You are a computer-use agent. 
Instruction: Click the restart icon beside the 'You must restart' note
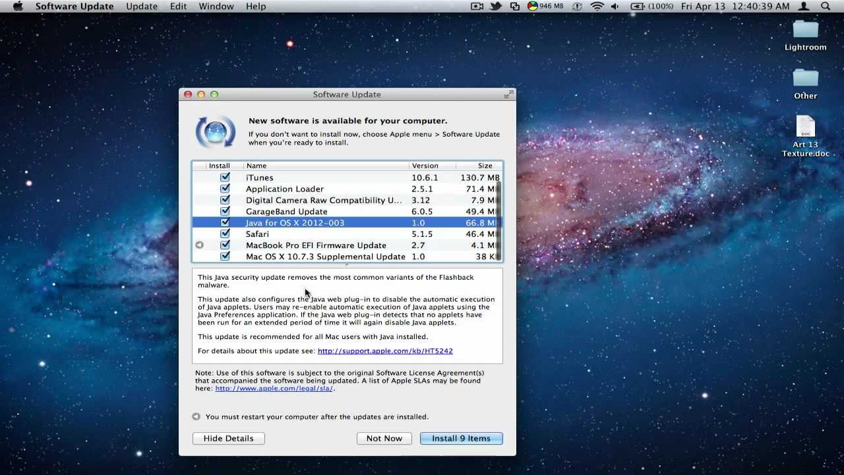point(196,416)
